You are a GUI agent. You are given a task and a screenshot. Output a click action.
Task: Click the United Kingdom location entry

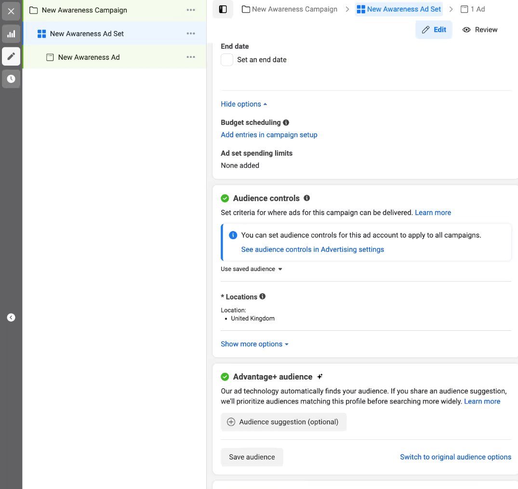[252, 318]
